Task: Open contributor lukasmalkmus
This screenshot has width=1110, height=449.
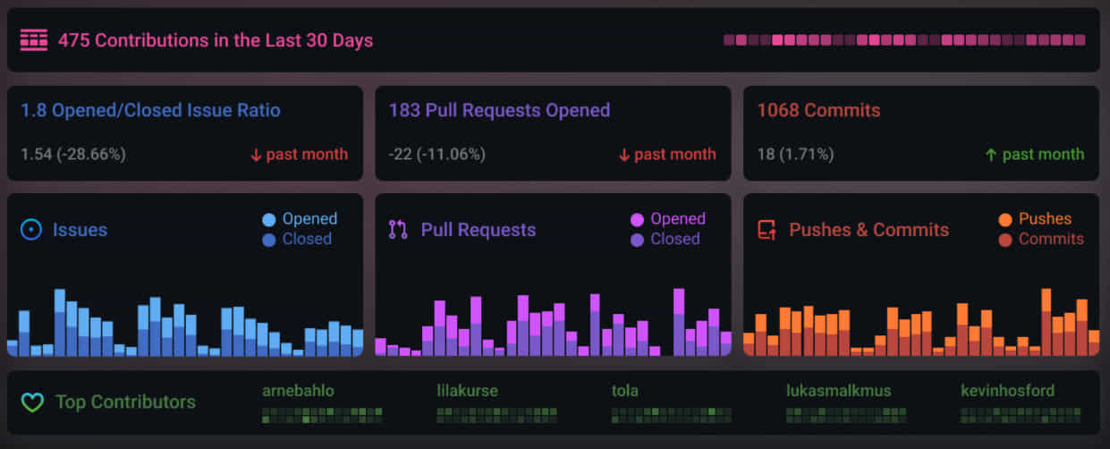Action: [839, 391]
